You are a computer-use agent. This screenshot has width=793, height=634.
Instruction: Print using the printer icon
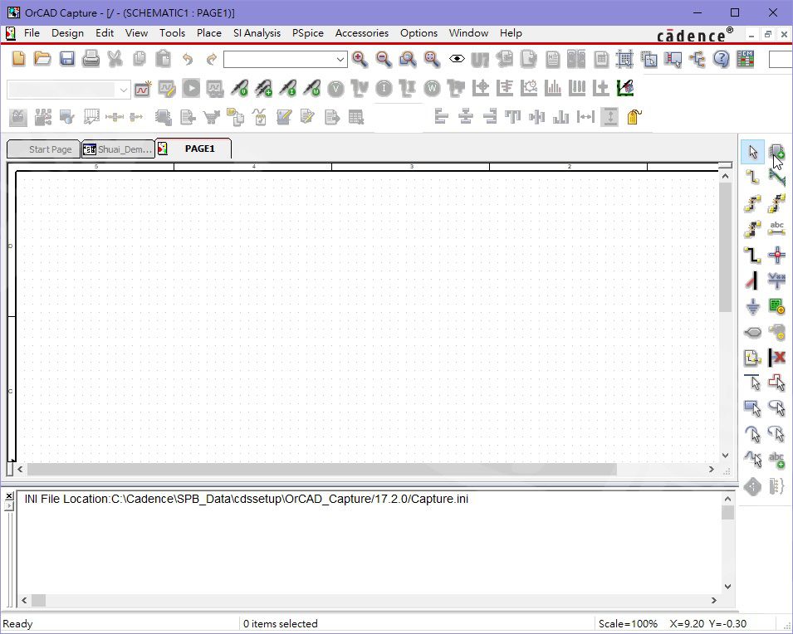point(91,59)
